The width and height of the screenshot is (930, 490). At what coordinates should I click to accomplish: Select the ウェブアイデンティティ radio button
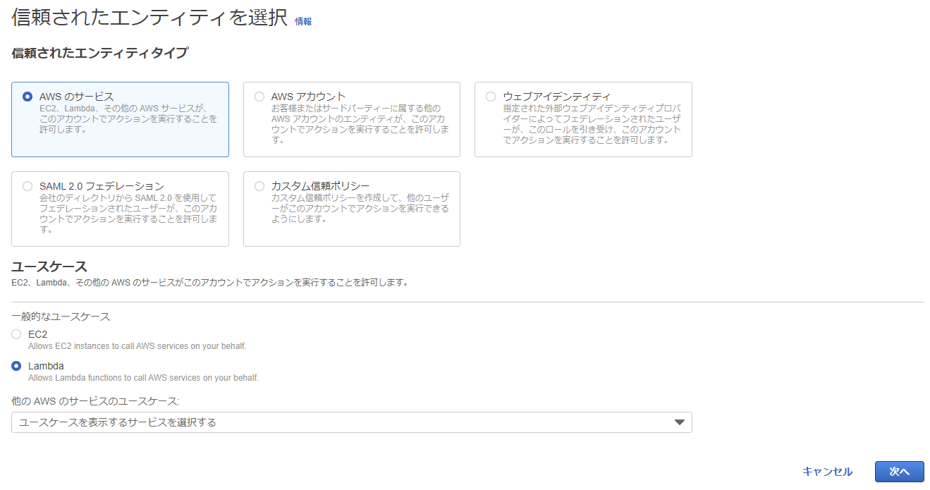tap(491, 97)
